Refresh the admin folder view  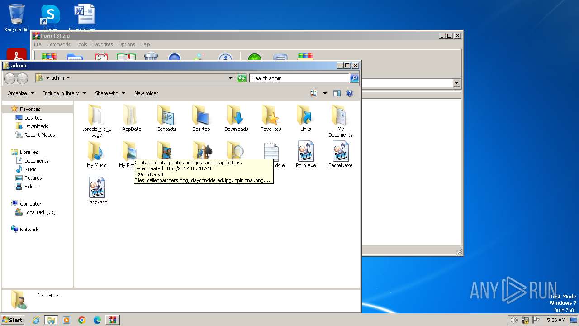click(242, 78)
